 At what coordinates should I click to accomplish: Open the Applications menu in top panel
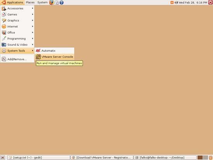[x=12, y=2]
